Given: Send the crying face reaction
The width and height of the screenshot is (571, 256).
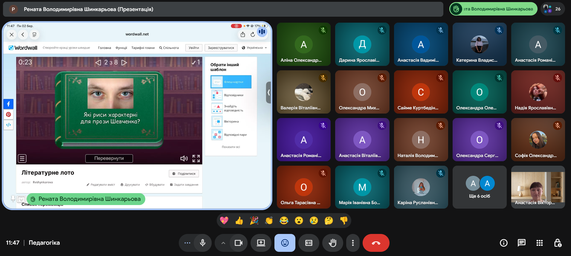Looking at the screenshot, I should [x=314, y=221].
